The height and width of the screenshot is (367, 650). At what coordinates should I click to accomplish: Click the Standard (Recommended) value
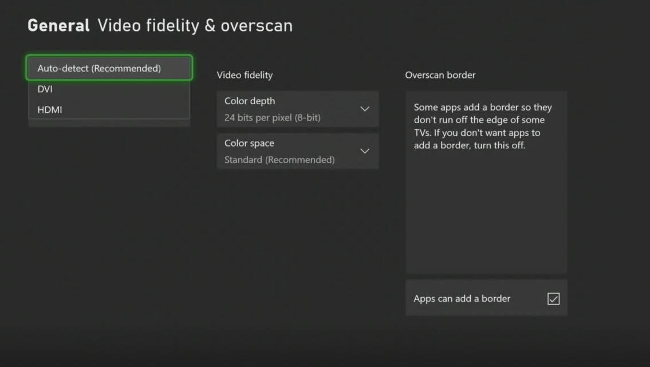click(279, 160)
